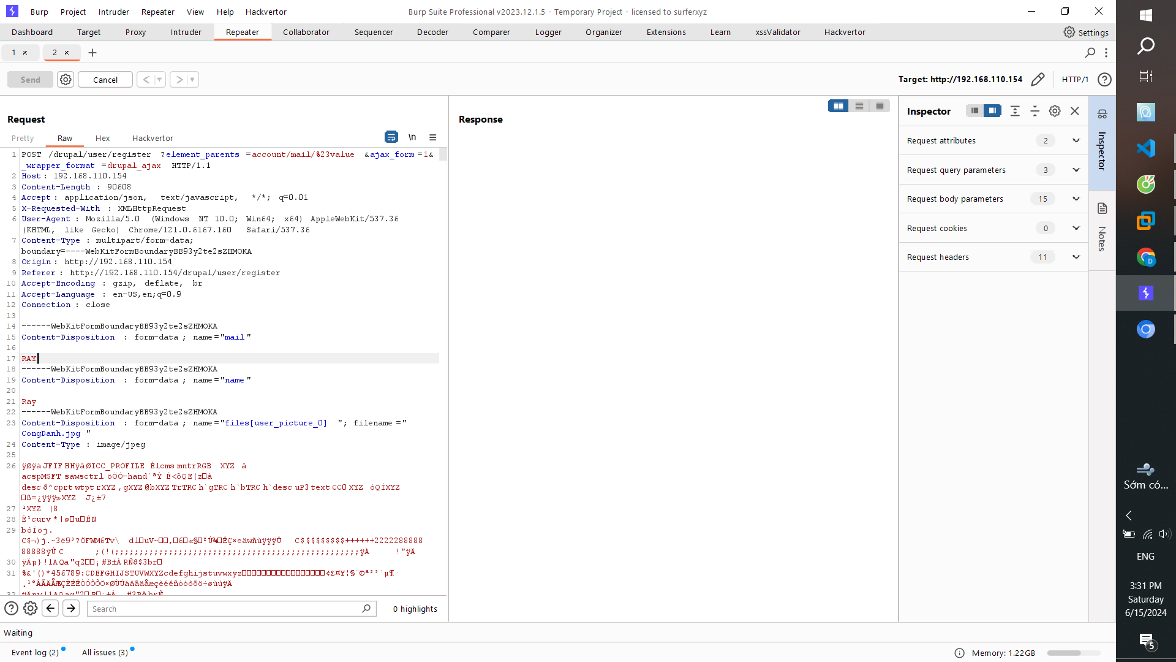Dock Inspector panel to the right layout
The height and width of the screenshot is (662, 1176).
(x=992, y=111)
